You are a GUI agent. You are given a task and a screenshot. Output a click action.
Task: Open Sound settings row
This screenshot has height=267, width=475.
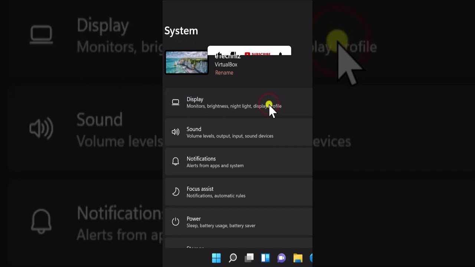pos(239,132)
